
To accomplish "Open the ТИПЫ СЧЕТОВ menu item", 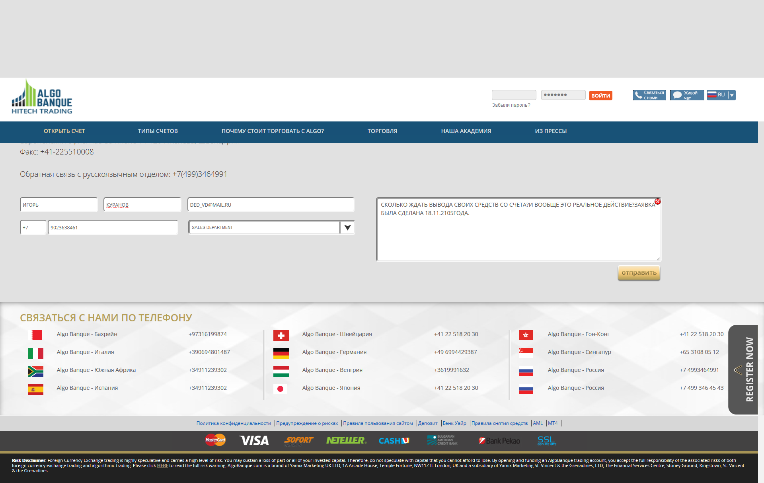I will (x=158, y=131).
